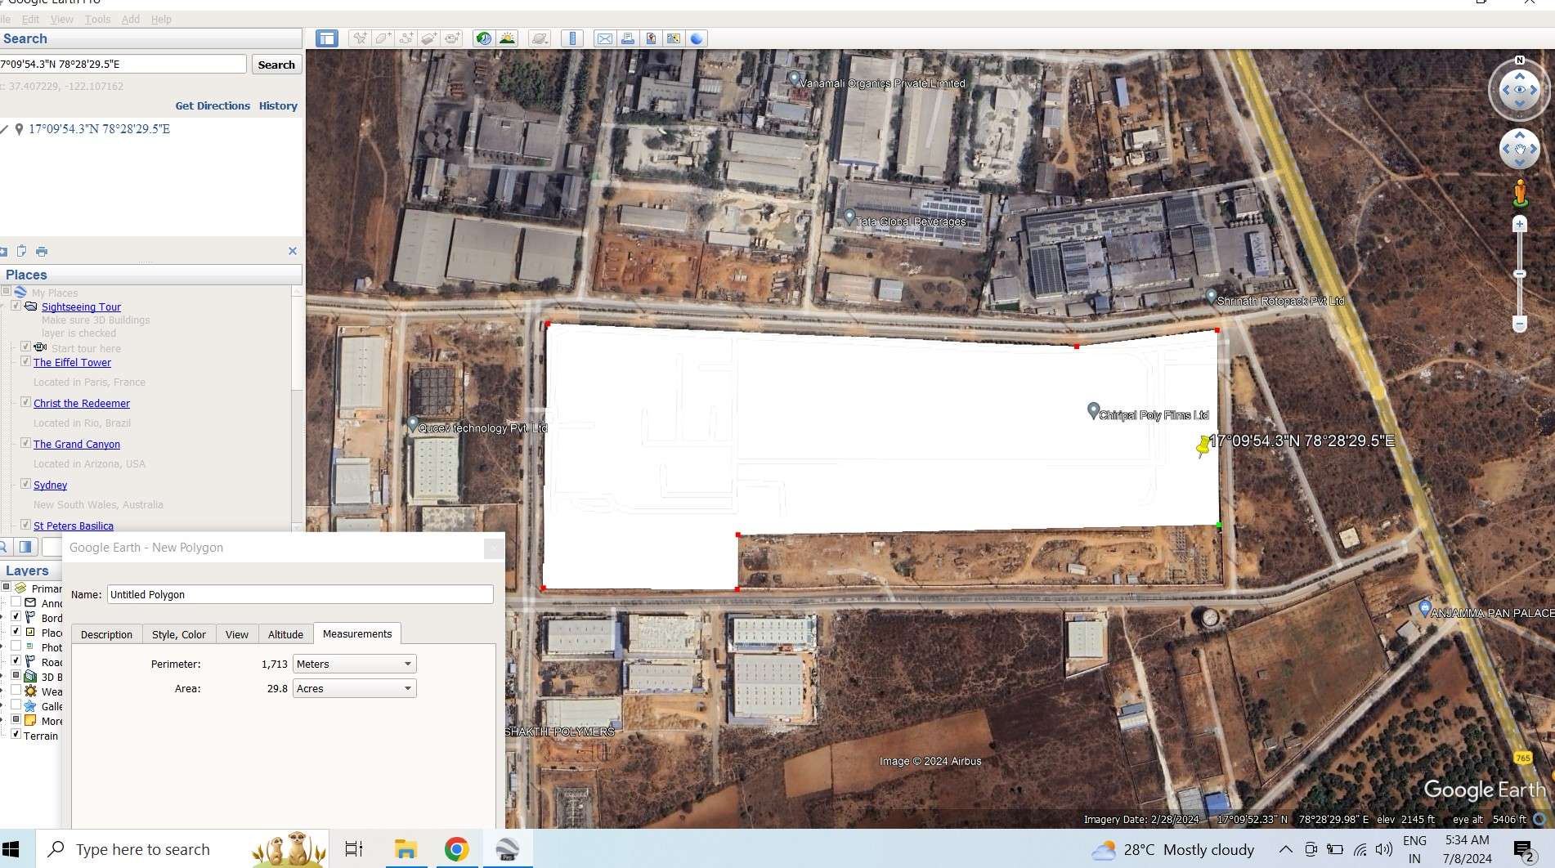Click the Record a Tour icon

[x=452, y=38]
